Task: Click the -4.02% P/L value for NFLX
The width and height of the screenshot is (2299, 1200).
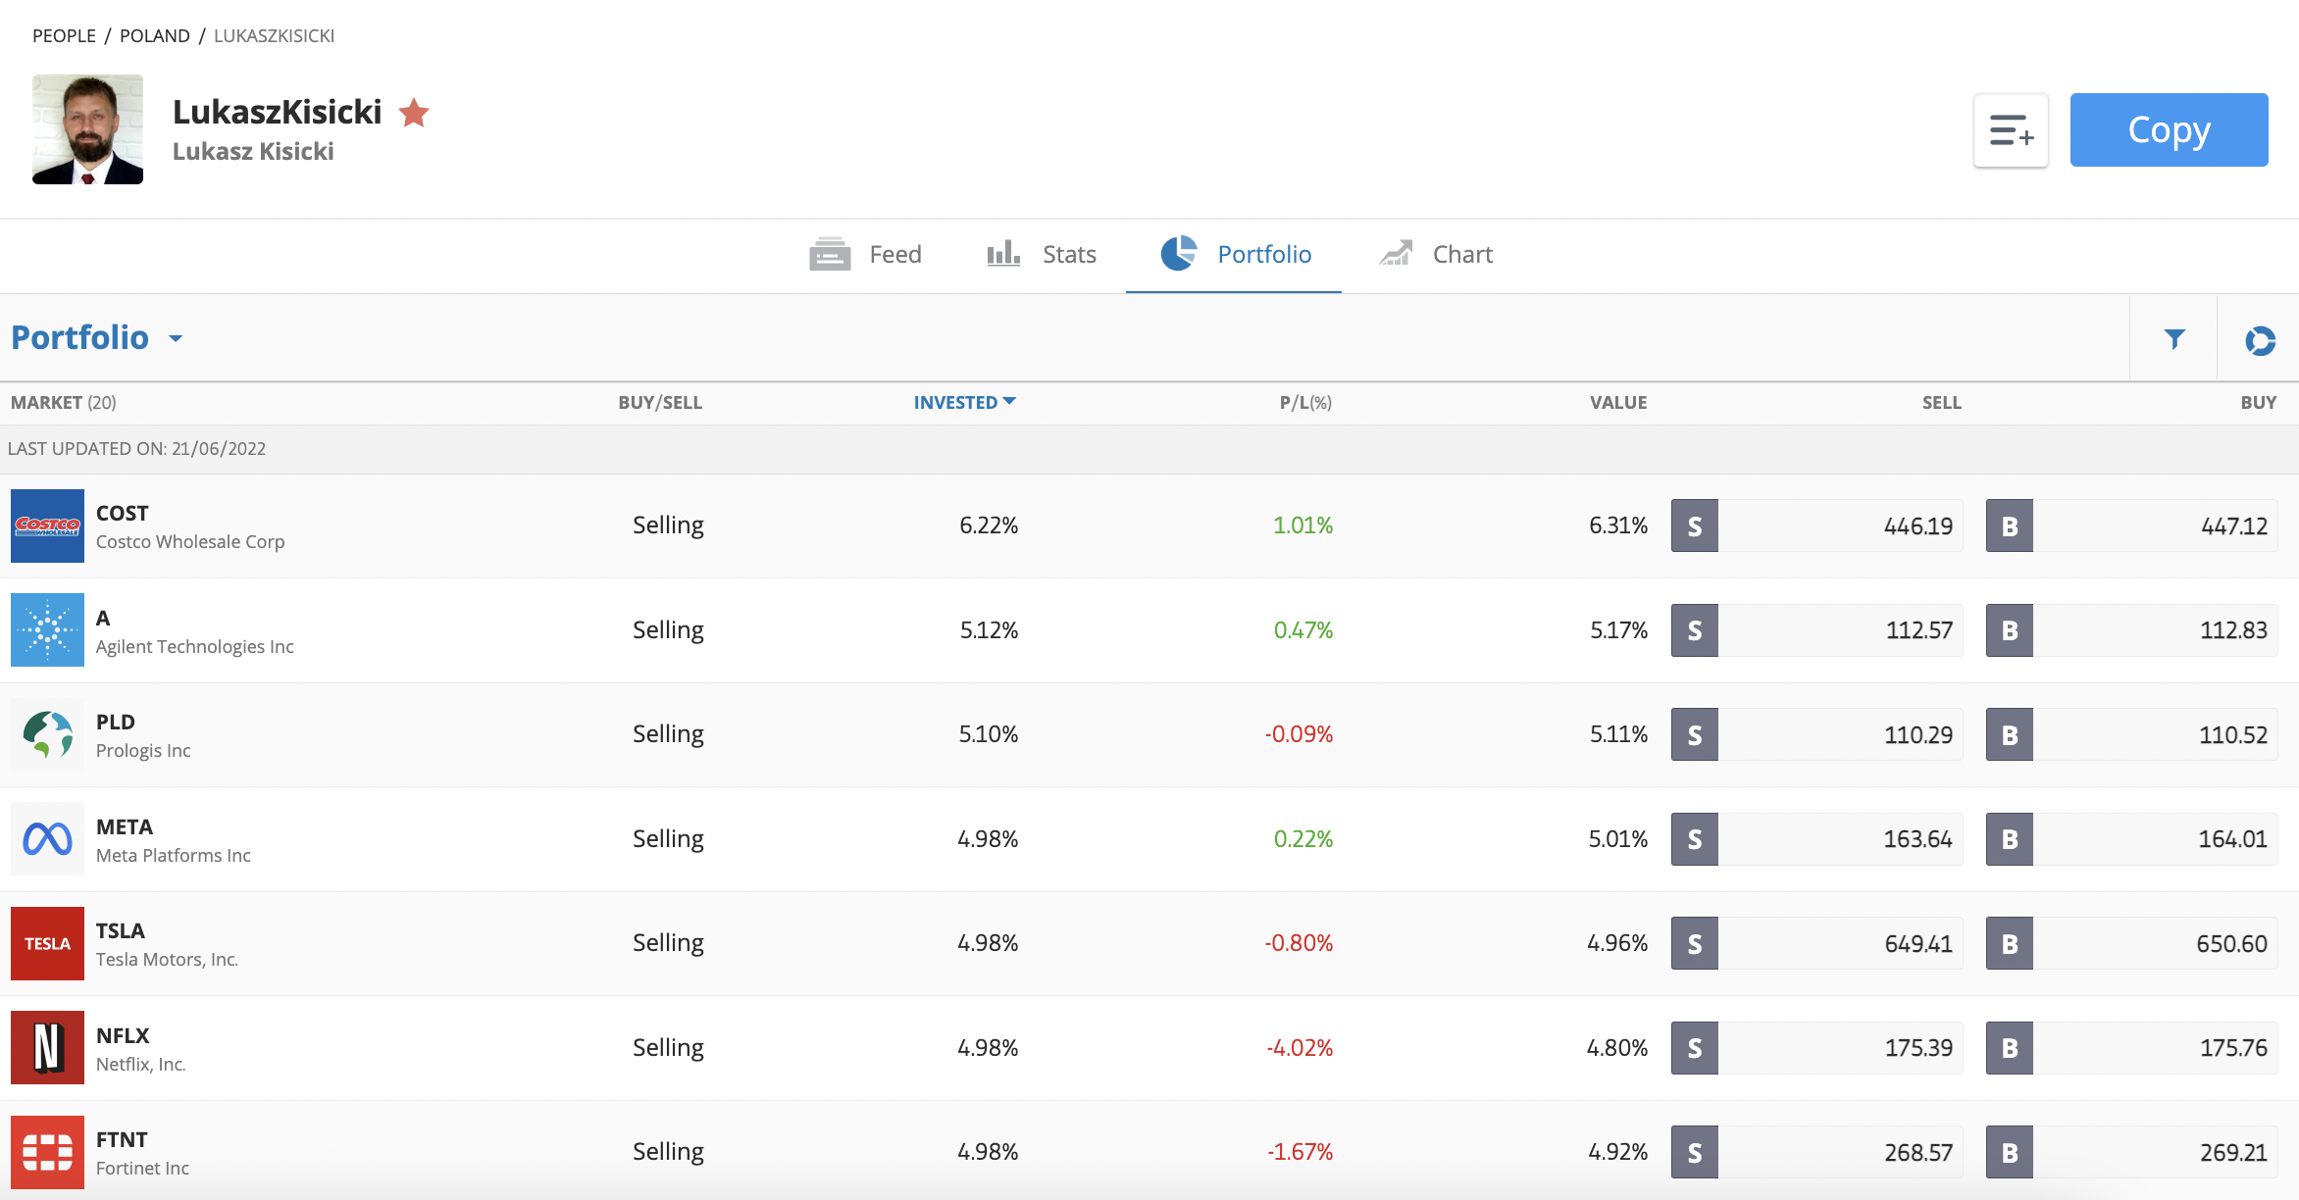Action: click(x=1300, y=1048)
